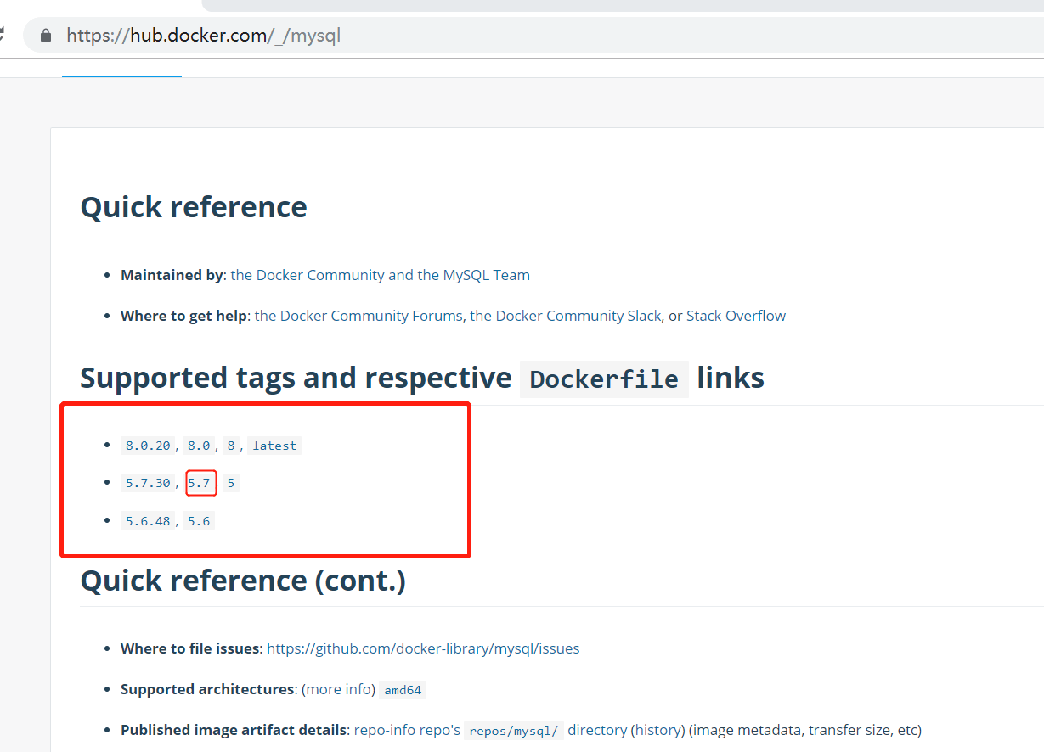Click the partially visible reload icon

coord(3,36)
